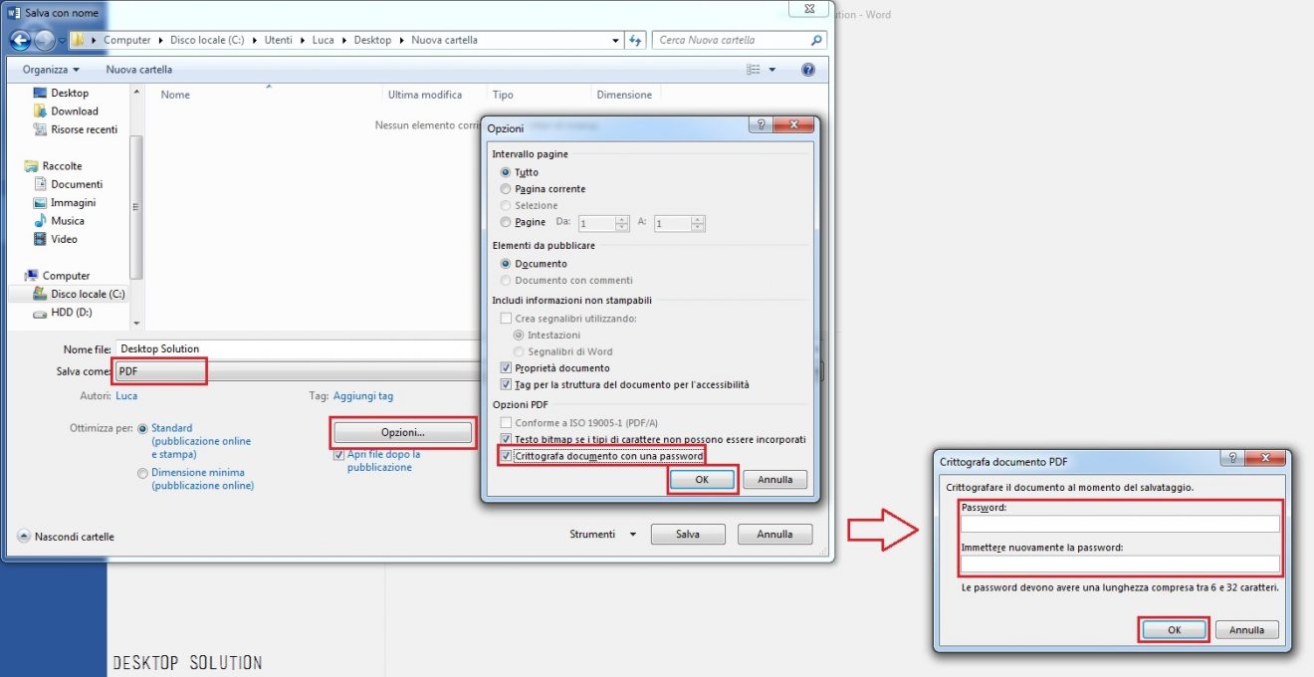Click Computer in the breadcrumb path
The height and width of the screenshot is (677, 1314).
click(x=127, y=41)
